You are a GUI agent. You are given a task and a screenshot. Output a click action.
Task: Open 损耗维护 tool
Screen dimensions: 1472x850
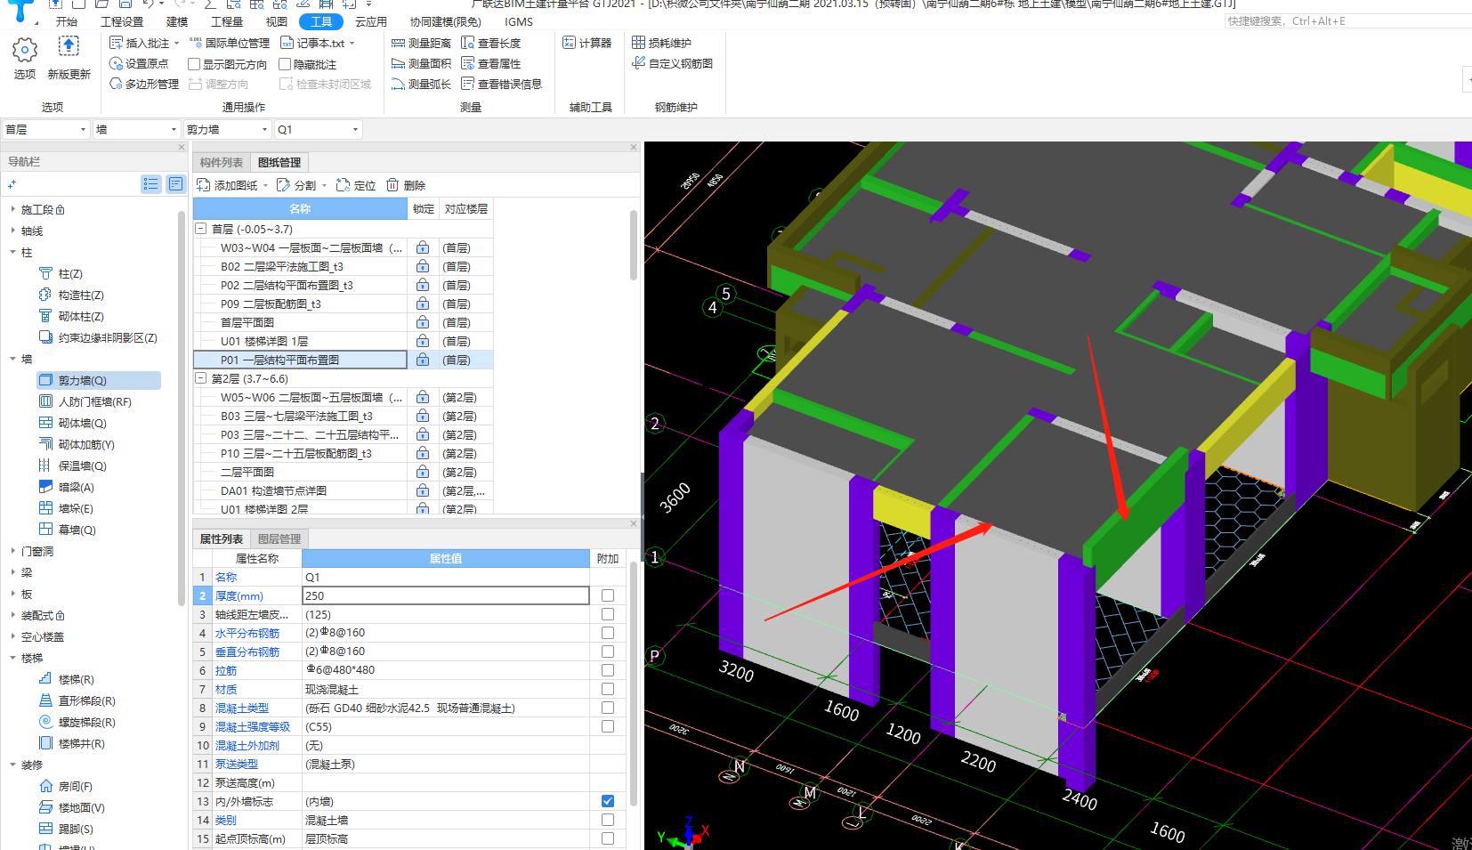click(x=661, y=43)
